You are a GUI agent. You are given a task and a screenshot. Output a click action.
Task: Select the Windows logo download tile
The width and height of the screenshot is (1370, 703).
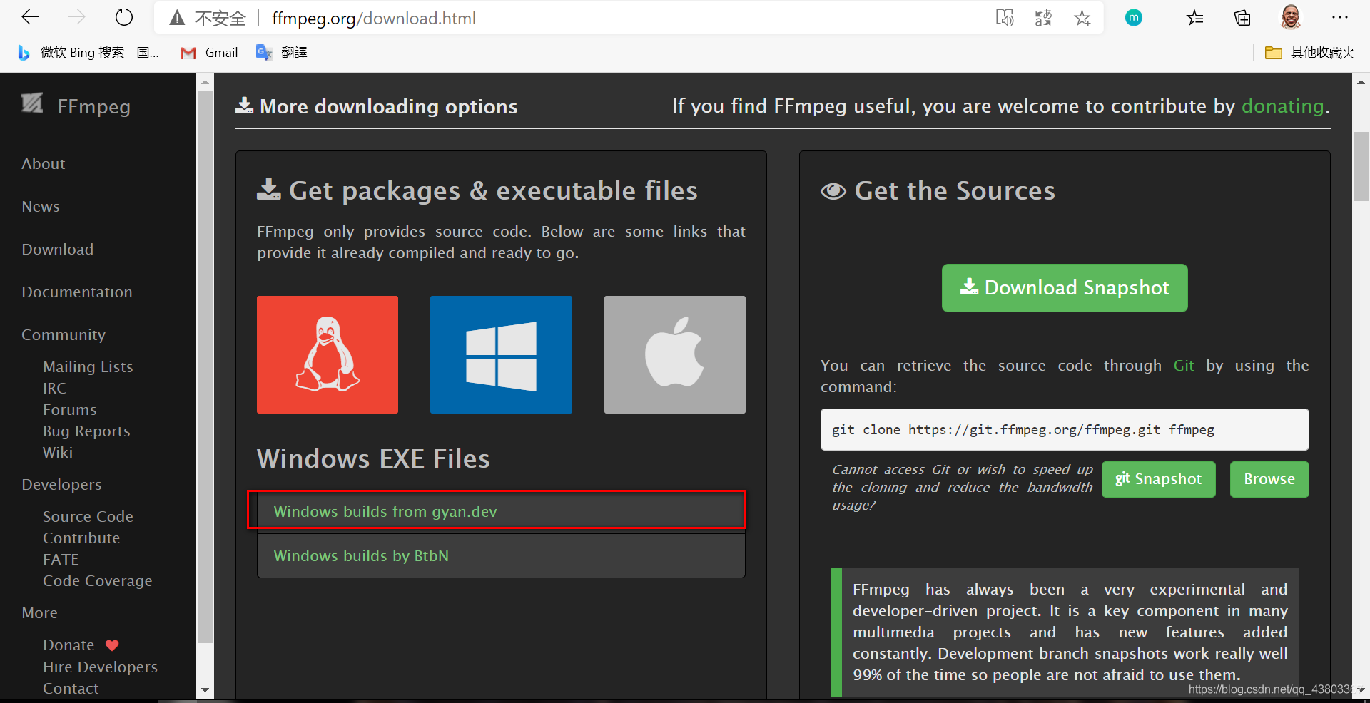coord(501,354)
